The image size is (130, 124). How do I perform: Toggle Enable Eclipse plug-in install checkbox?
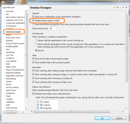(33, 21)
